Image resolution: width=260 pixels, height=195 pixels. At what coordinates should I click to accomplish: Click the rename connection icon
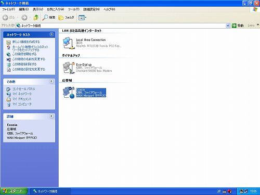tap(8, 59)
